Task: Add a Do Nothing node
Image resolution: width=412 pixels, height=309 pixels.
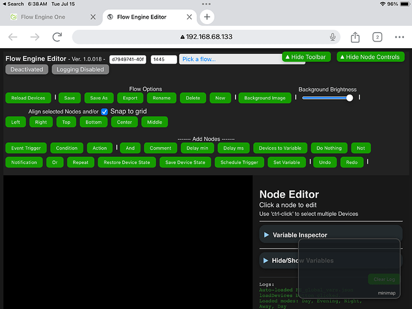Action: coord(329,148)
